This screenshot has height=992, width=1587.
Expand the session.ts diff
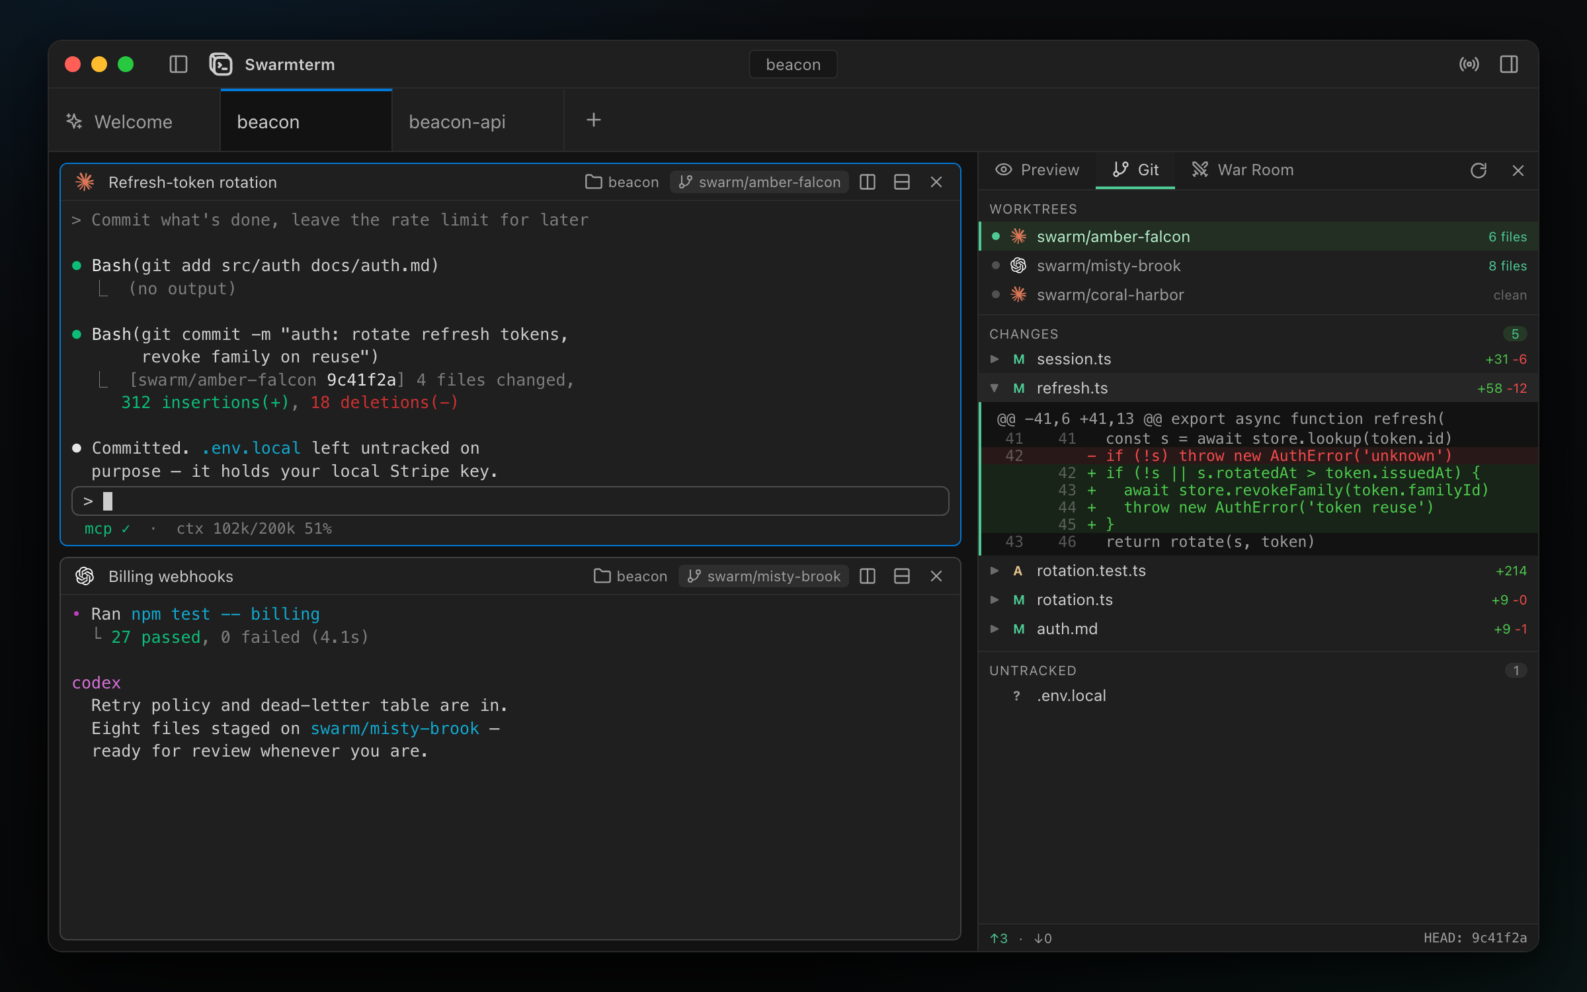point(995,358)
